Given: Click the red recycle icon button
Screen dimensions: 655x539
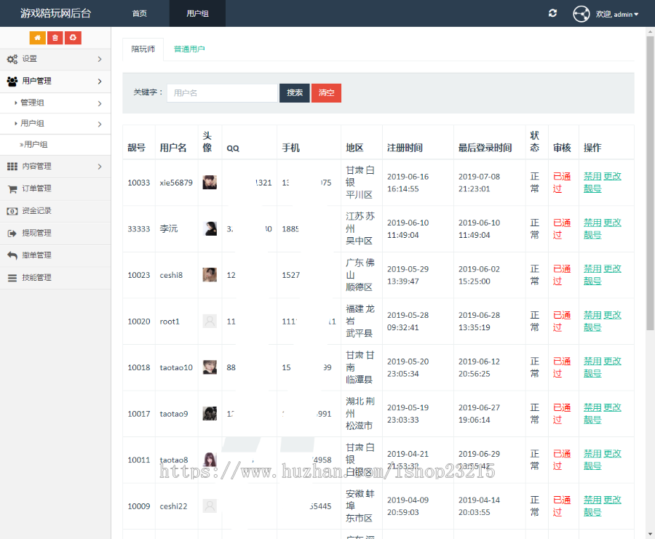Looking at the screenshot, I should (x=73, y=38).
